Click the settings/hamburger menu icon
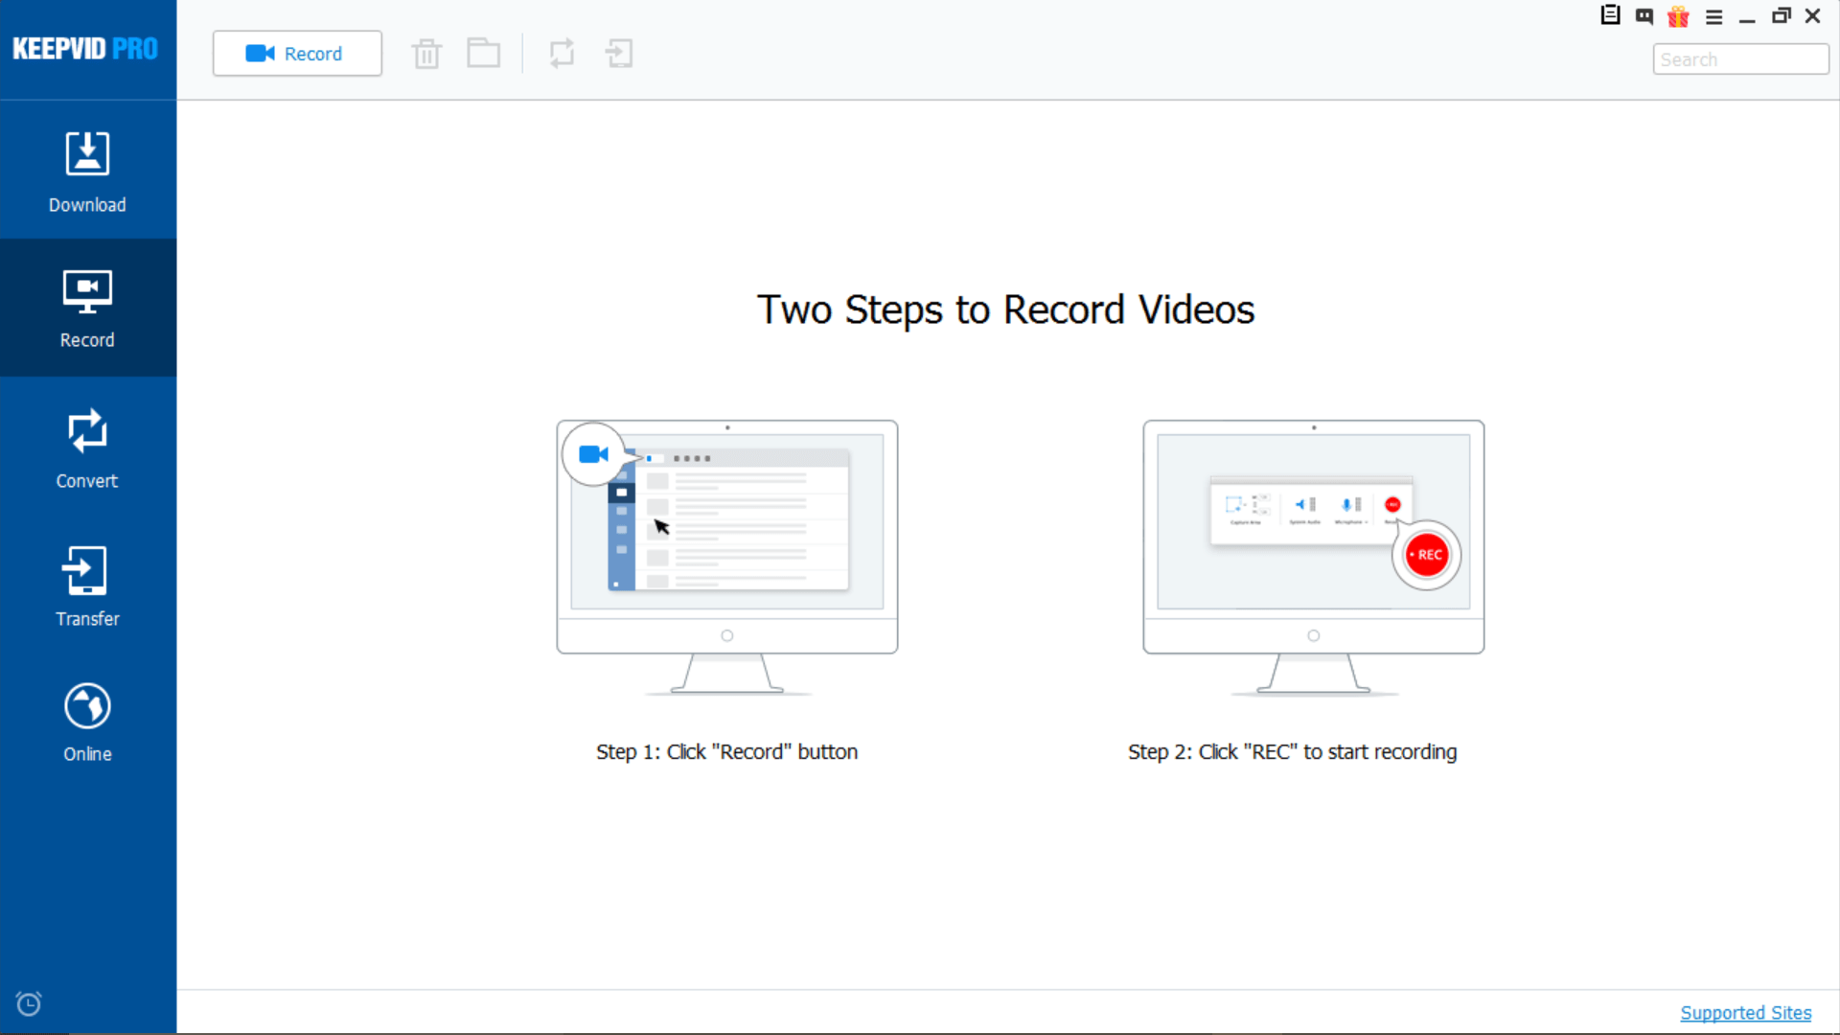The width and height of the screenshot is (1840, 1035). [1713, 16]
